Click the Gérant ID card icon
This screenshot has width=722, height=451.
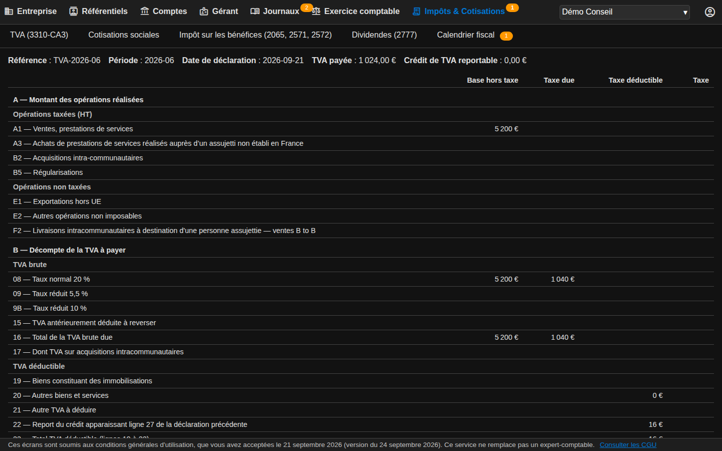[204, 12]
